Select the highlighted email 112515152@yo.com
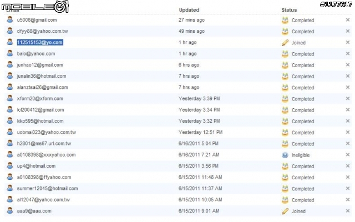This screenshot has width=355, height=222. click(40, 42)
